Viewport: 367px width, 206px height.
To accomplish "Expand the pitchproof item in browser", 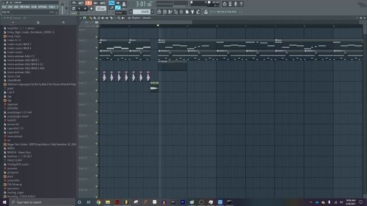I will pos(13,172).
